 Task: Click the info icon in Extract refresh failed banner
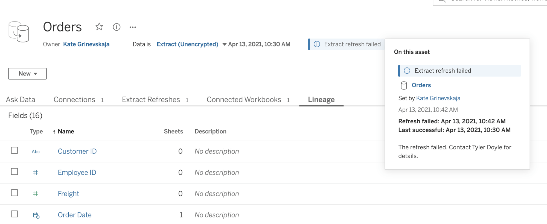tap(317, 44)
